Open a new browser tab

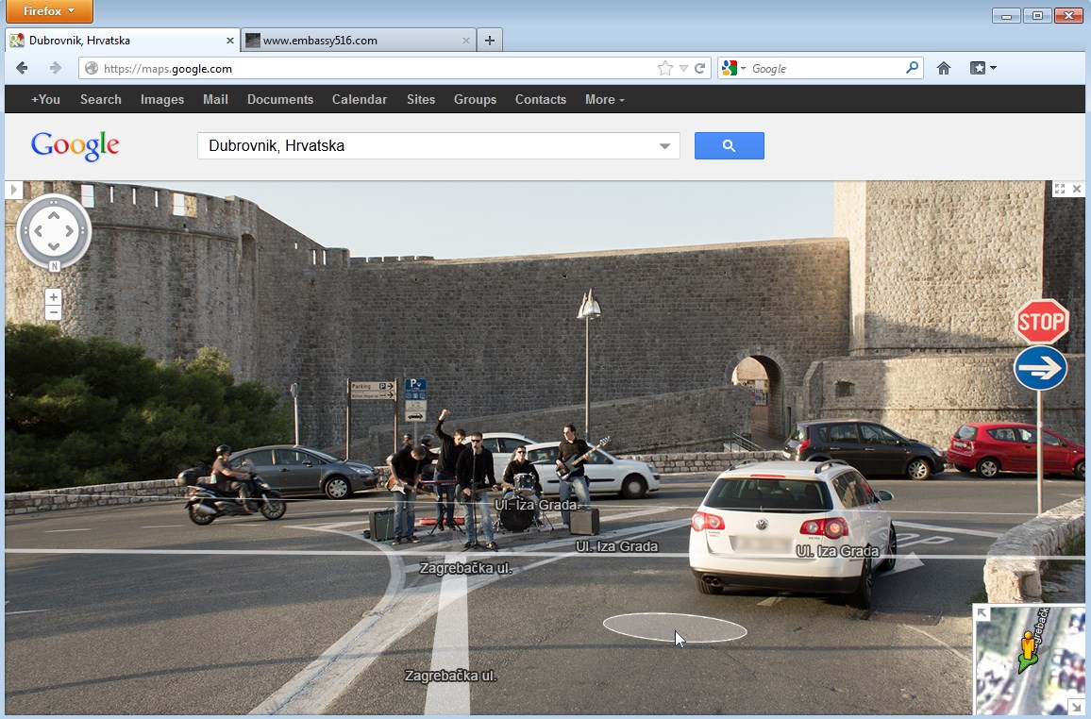[489, 40]
